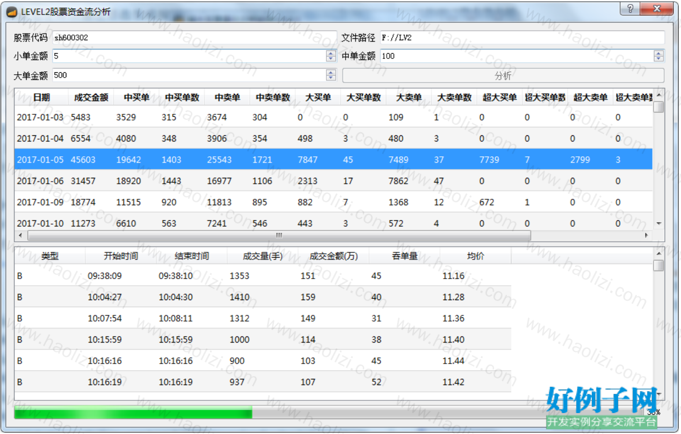Image resolution: width=681 pixels, height=434 pixels.
Task: Click the 大买单 column header
Action: 318,98
